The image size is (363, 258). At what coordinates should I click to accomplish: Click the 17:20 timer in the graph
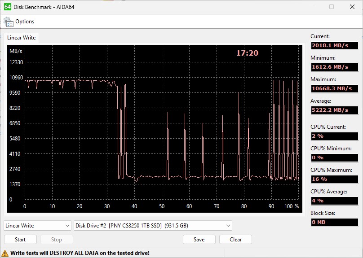click(247, 53)
